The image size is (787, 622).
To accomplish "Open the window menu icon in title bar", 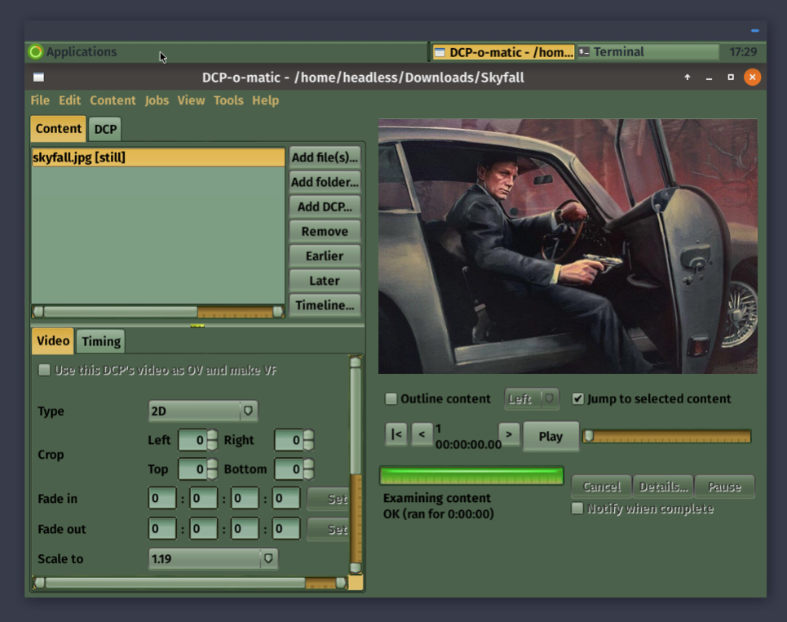I will [x=38, y=78].
